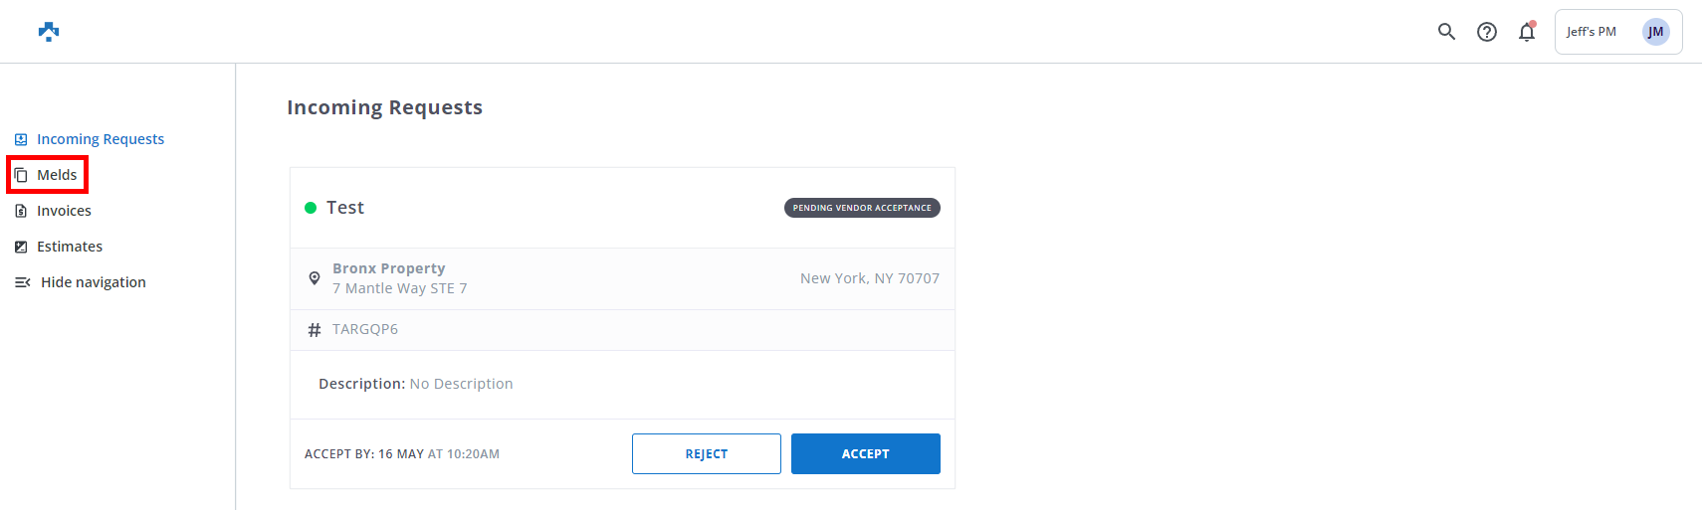
Task: Click the Melds copy icon in sidebar
Action: coord(21,175)
